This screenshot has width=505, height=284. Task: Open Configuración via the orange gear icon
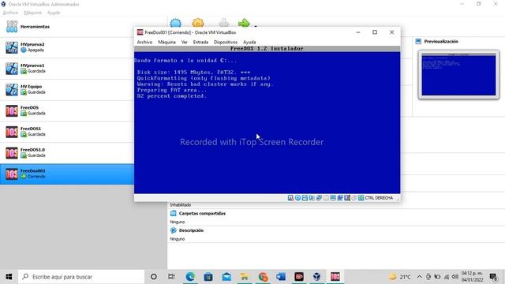(198, 23)
